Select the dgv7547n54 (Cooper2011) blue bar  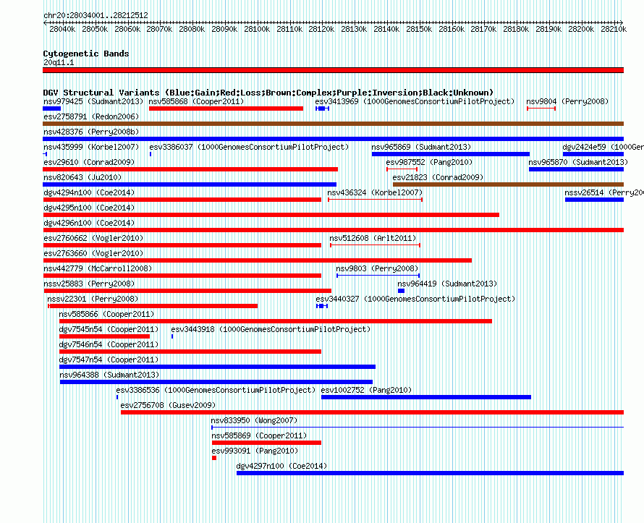pyautogui.click(x=217, y=367)
